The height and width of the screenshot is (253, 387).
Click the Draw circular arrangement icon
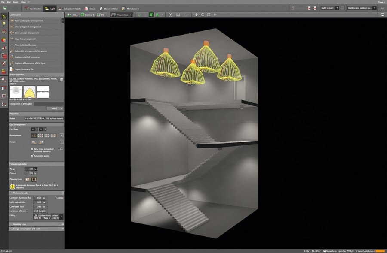coord(12,33)
